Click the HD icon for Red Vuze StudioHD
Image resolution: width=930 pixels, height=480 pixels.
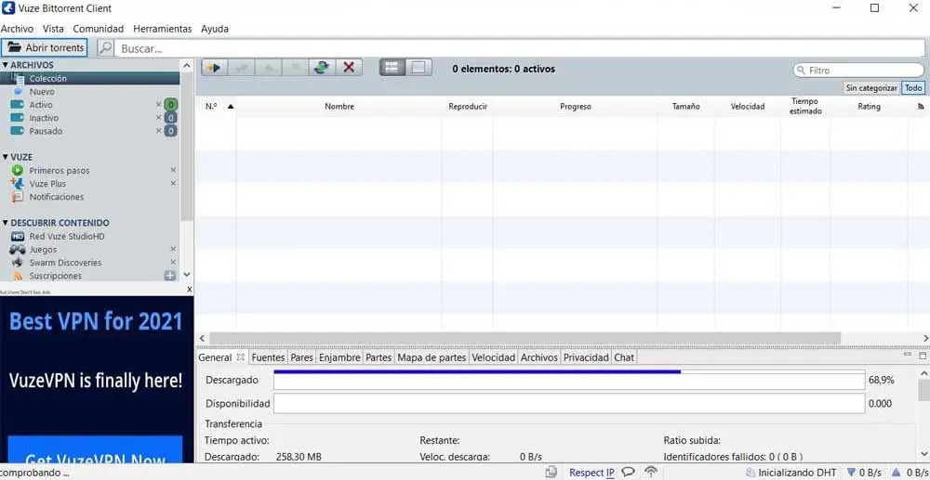coord(17,236)
